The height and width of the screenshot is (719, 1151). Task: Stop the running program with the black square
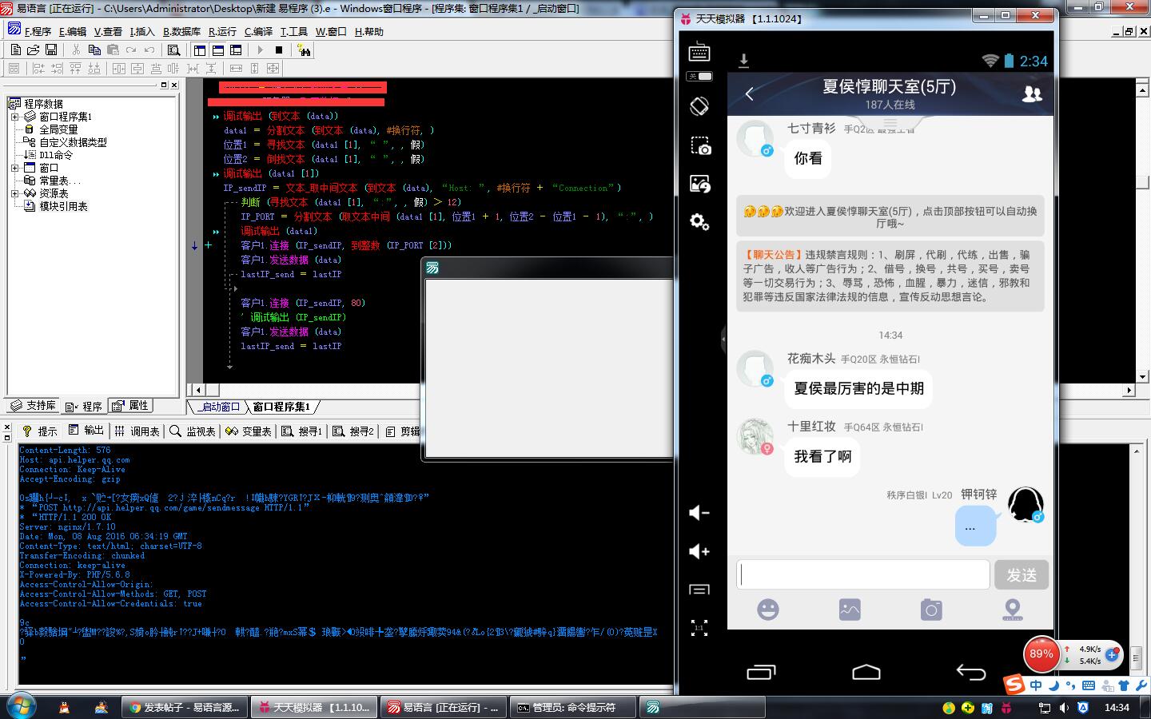[x=279, y=50]
